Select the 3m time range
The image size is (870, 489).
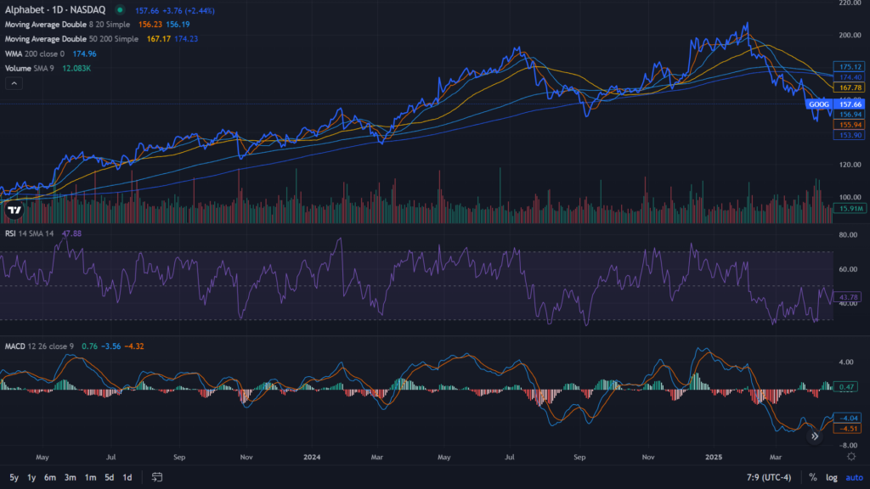(x=71, y=477)
